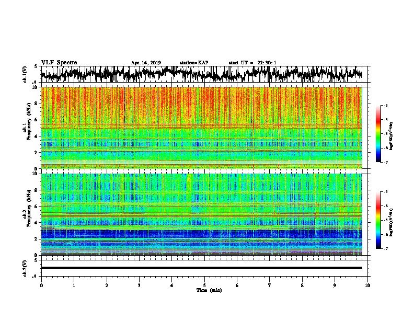Click the time axis tick label "3"
This screenshot has height=320, width=414.
click(x=139, y=285)
